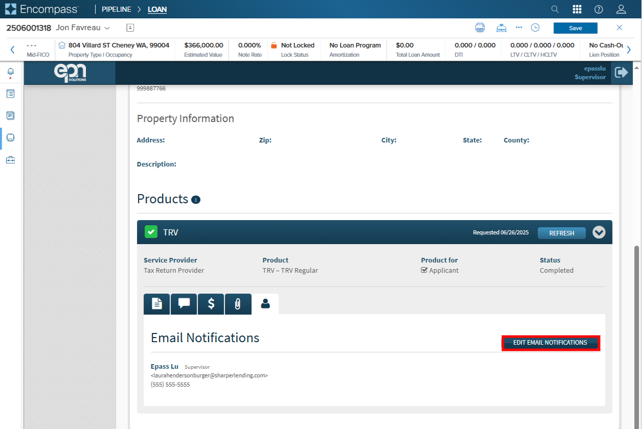Click EDIT EMAIL NOTIFICATIONS button
Viewport: 642px width, 429px height.
[550, 343]
